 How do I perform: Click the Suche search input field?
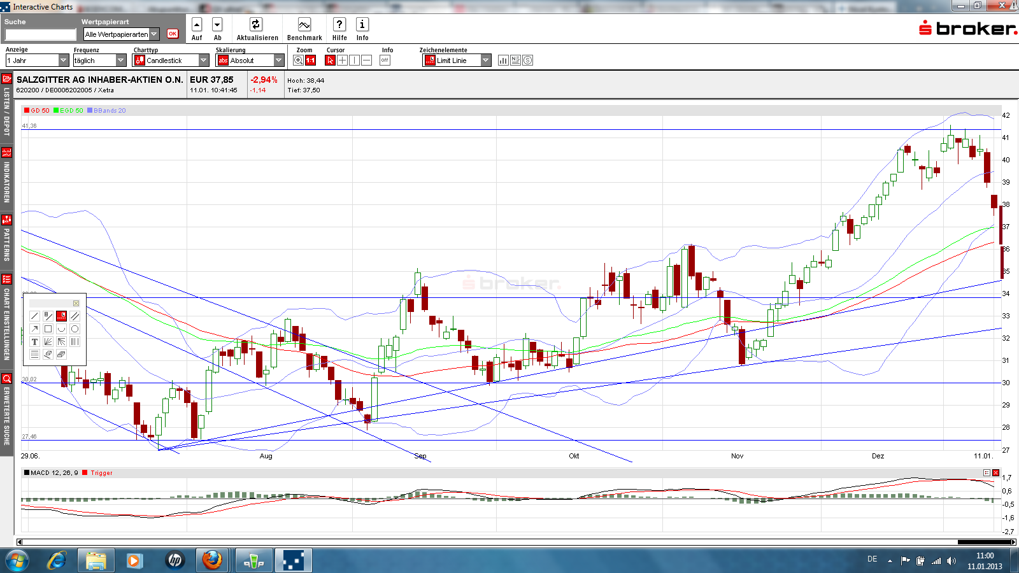pyautogui.click(x=40, y=35)
